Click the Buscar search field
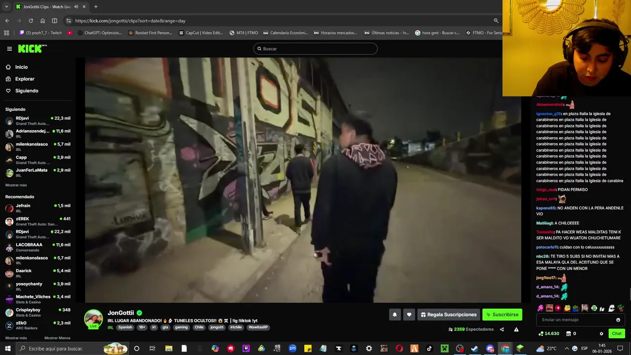Viewport: 631px width, 355px height. pyautogui.click(x=315, y=49)
